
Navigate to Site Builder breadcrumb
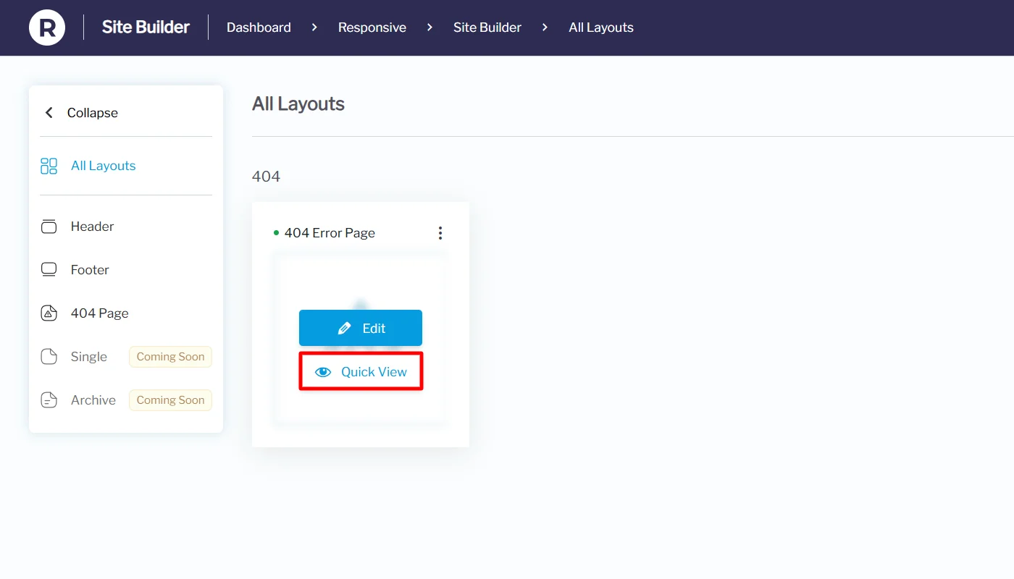pyautogui.click(x=487, y=28)
